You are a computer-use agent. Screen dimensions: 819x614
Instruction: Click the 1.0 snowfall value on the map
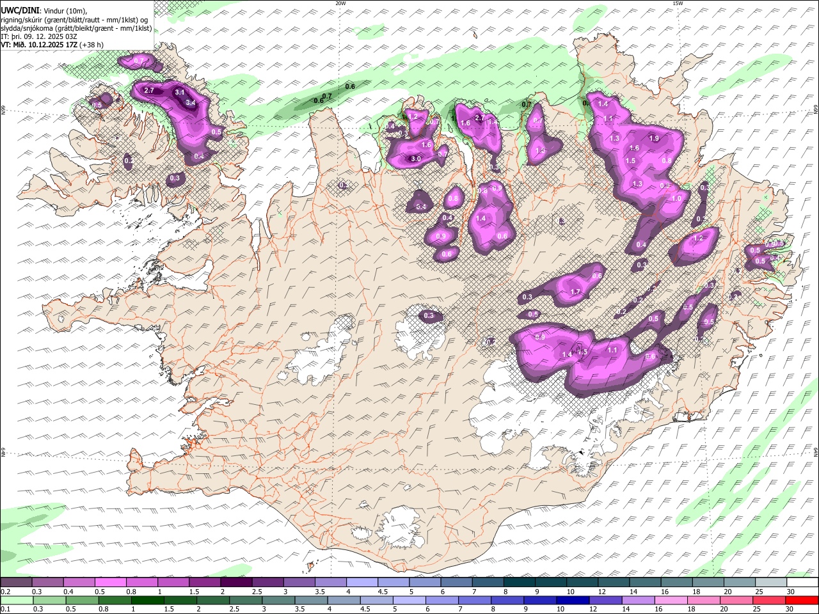[676, 199]
